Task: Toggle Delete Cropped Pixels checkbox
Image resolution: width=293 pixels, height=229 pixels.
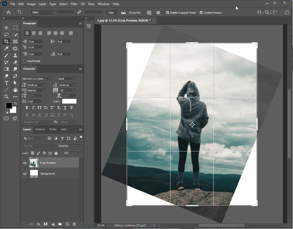Action: coord(168,12)
